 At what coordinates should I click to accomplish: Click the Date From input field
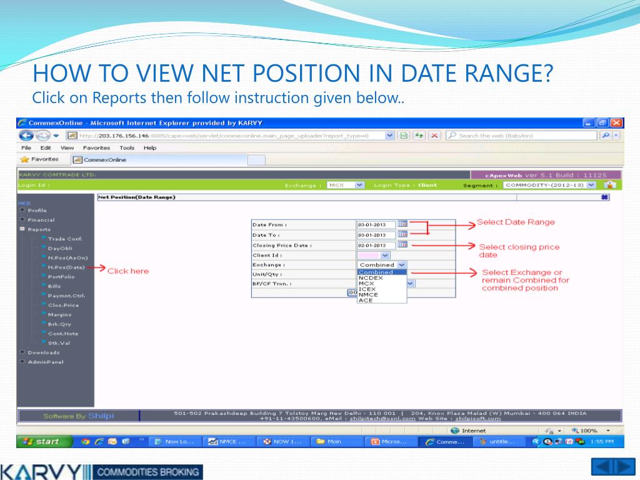tap(376, 224)
